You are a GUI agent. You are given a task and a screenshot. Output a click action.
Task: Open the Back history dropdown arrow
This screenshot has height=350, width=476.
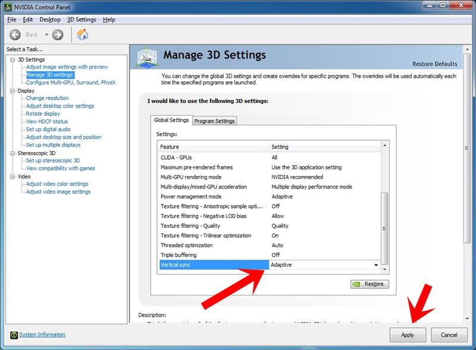pyautogui.click(x=46, y=34)
